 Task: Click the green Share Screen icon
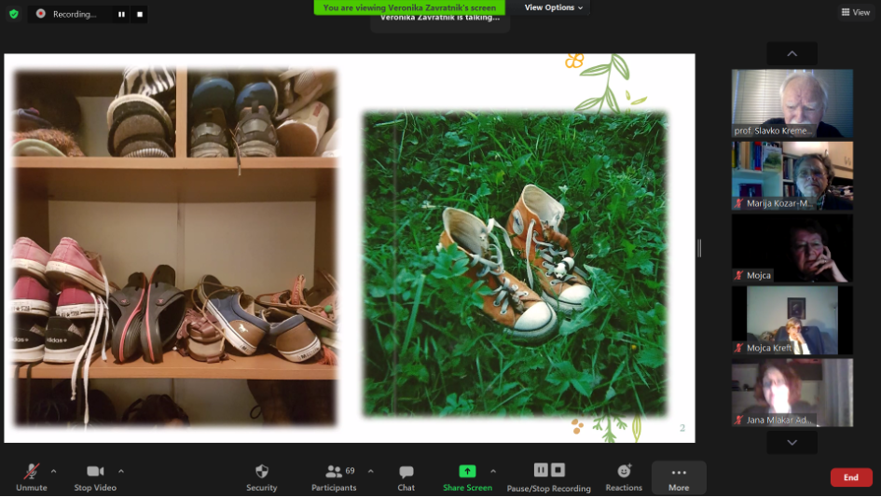467,472
